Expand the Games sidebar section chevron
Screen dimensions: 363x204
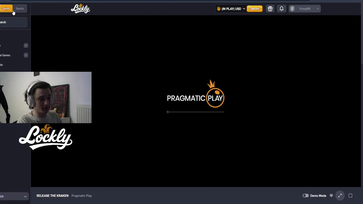coord(26,55)
